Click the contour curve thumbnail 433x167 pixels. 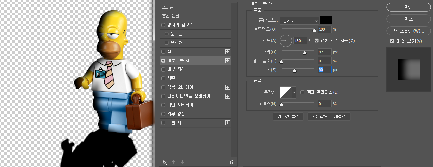point(286,92)
